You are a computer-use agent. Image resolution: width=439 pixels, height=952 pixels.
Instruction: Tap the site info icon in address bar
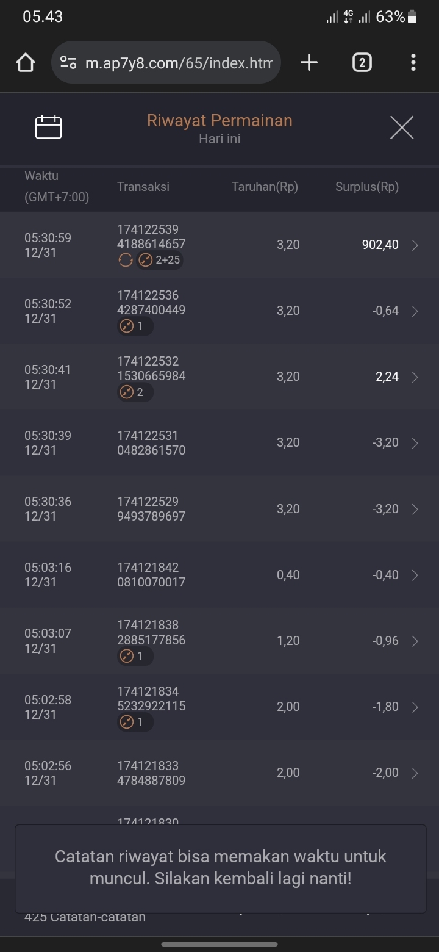point(68,62)
